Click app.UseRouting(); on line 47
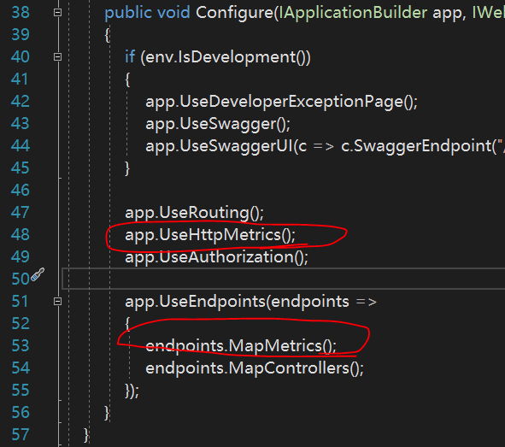This screenshot has height=447, width=505. 194,213
